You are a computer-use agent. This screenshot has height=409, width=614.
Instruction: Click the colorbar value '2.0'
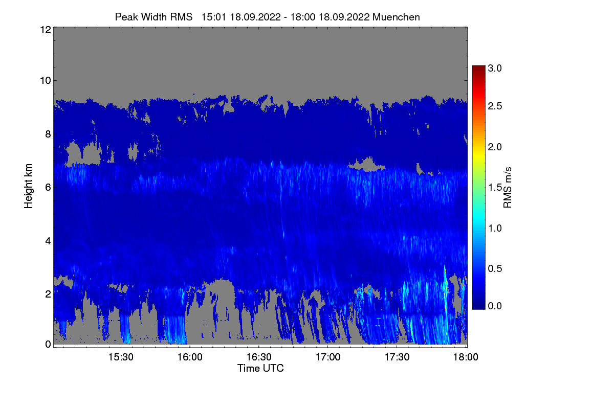pos(494,147)
